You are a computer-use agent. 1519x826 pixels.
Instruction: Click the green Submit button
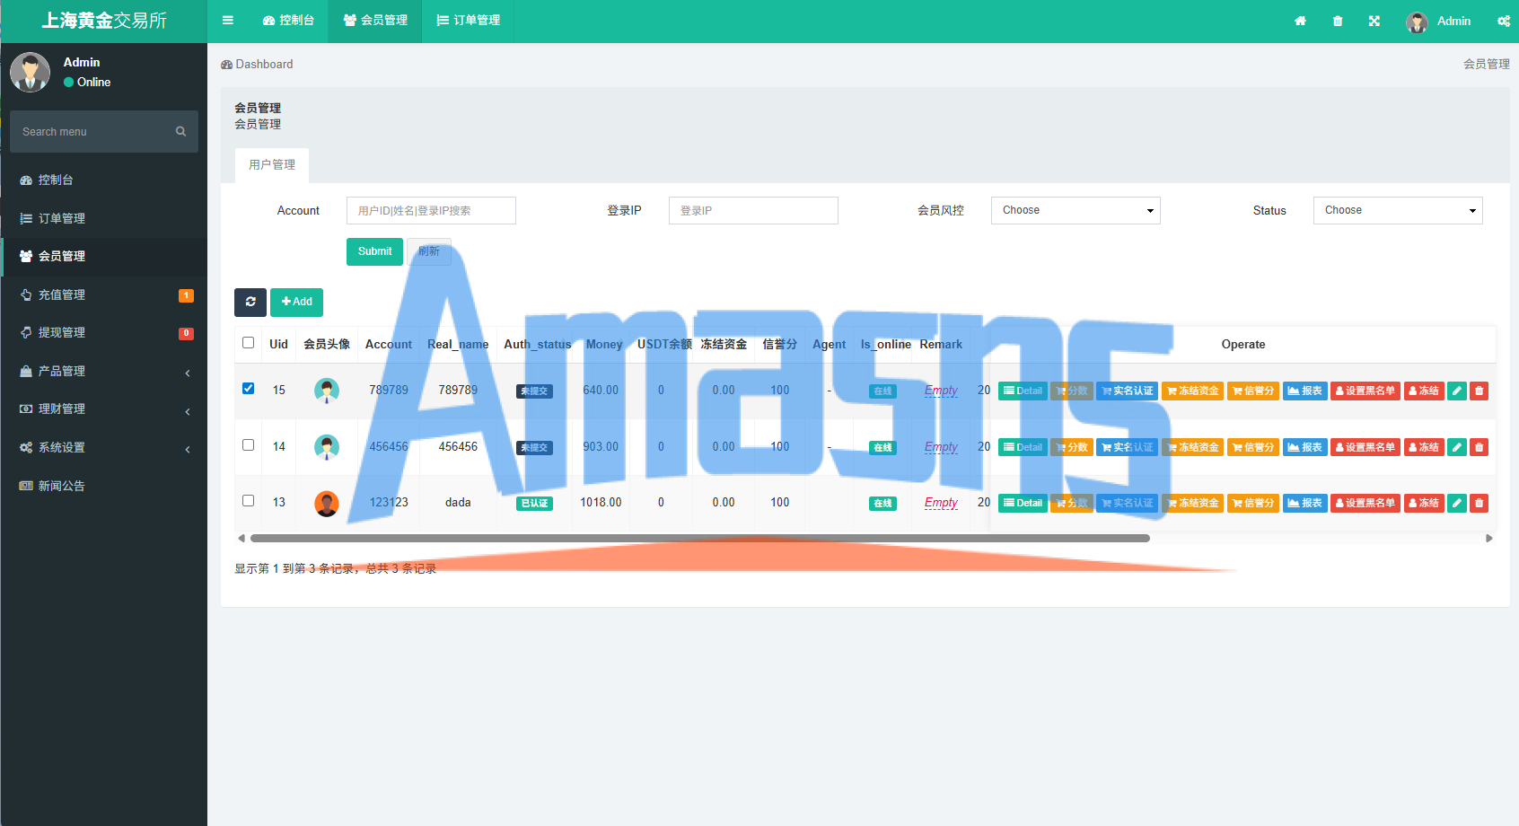pyautogui.click(x=374, y=251)
